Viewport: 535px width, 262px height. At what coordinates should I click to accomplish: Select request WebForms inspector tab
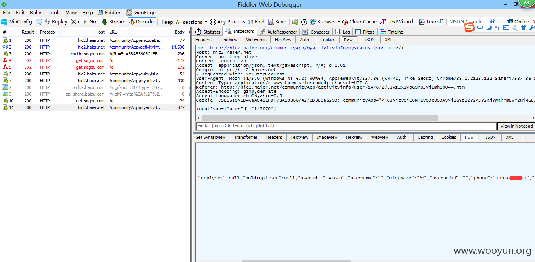click(x=256, y=40)
